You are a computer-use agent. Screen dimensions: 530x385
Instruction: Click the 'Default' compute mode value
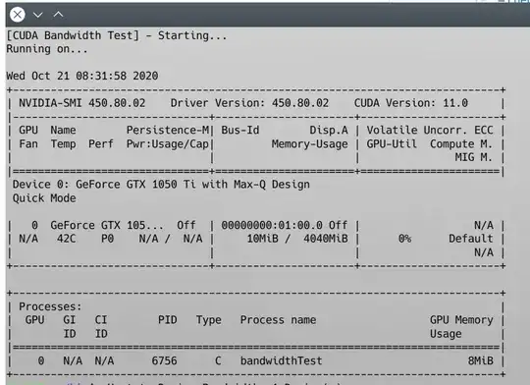tap(471, 239)
